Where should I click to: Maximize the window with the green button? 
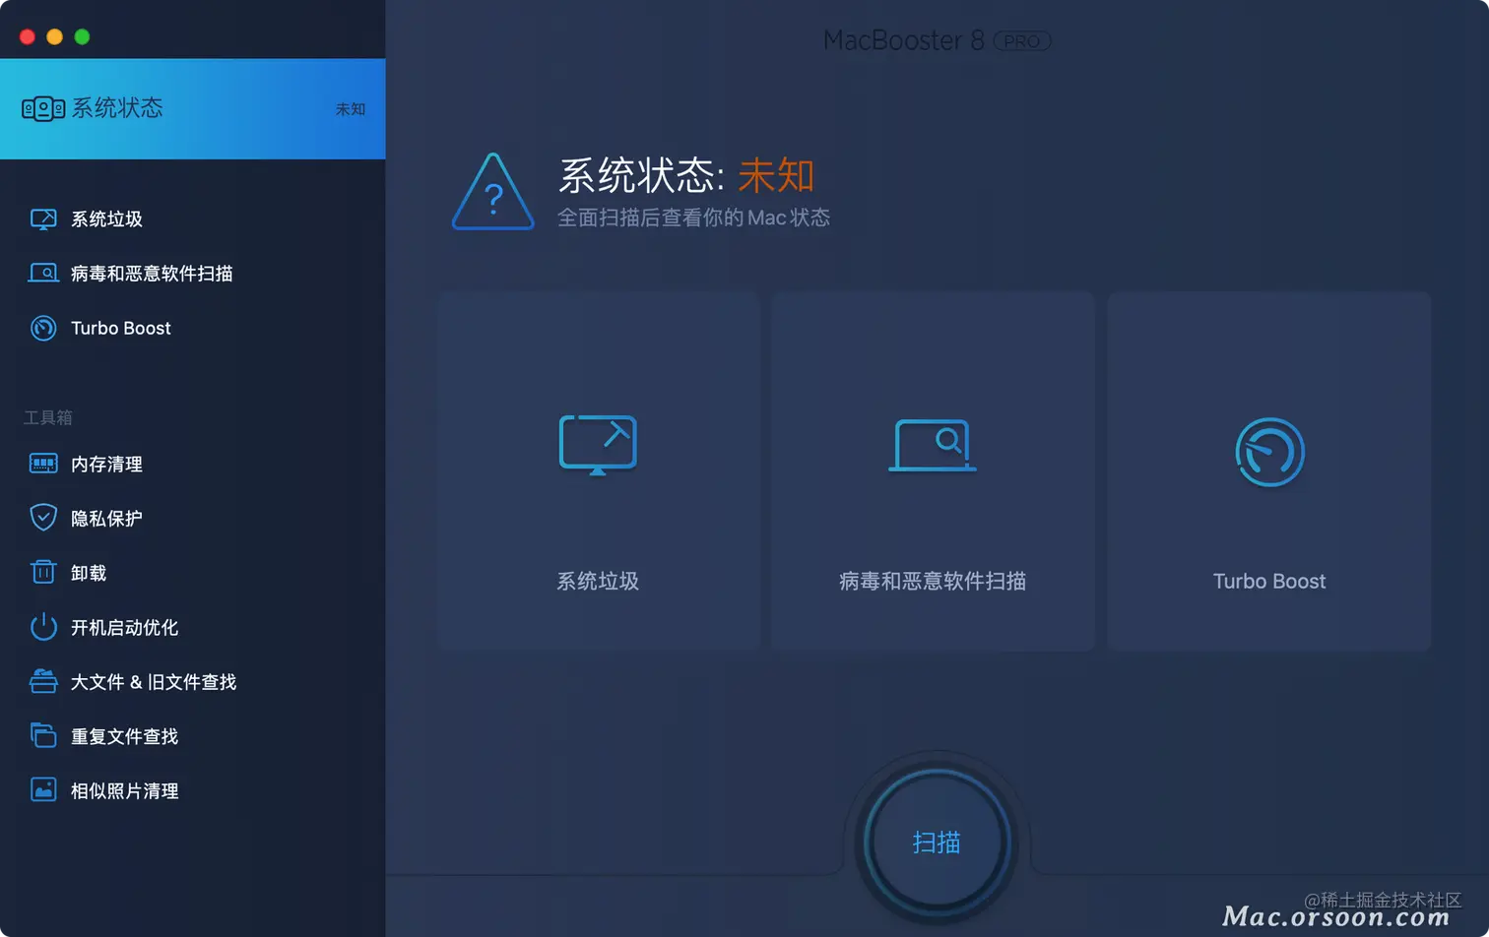[x=83, y=36]
